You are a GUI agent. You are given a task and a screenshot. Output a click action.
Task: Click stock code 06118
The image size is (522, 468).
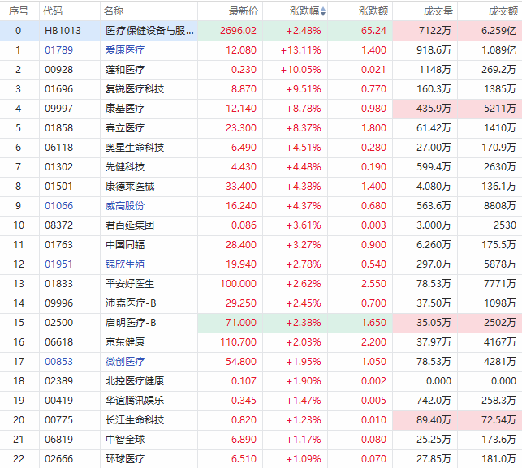[x=58, y=148]
